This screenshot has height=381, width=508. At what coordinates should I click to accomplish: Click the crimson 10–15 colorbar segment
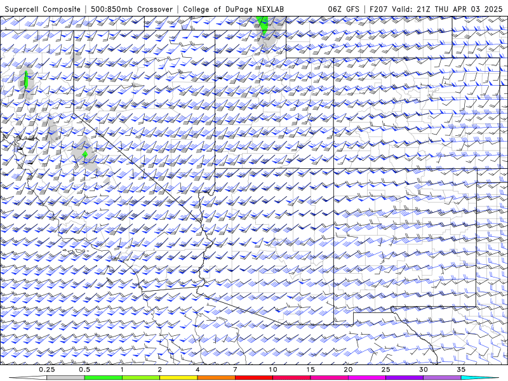point(291,378)
